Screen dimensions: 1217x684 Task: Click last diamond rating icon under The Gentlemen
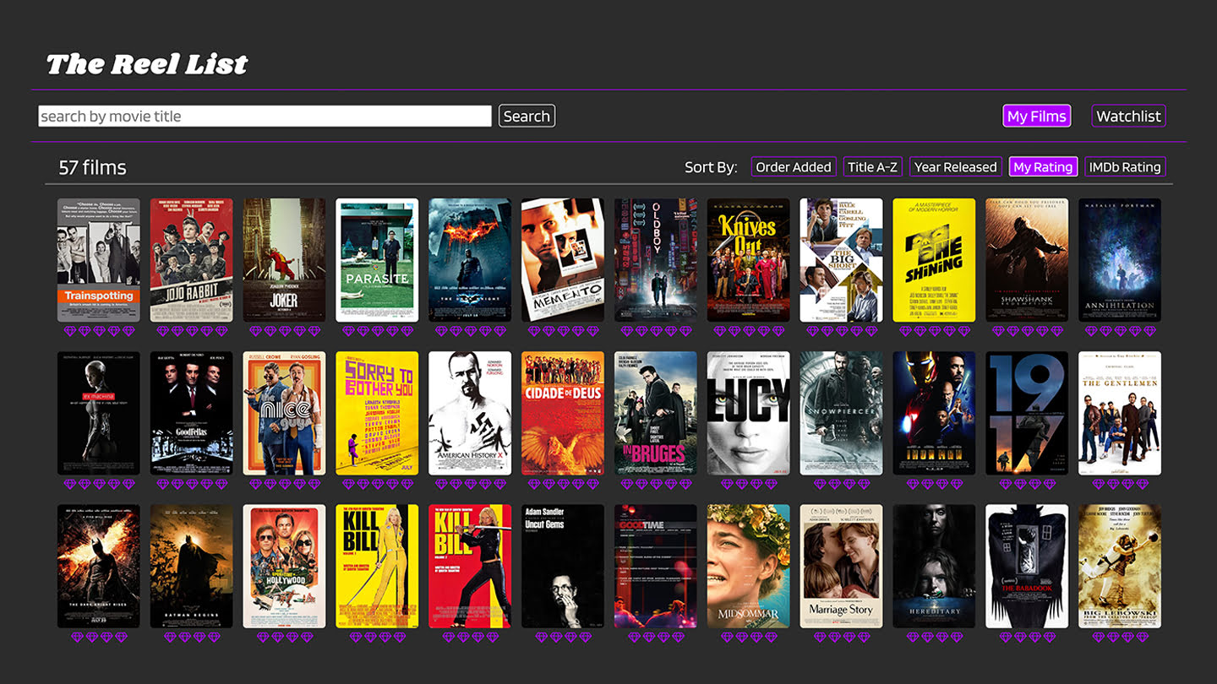[1142, 484]
